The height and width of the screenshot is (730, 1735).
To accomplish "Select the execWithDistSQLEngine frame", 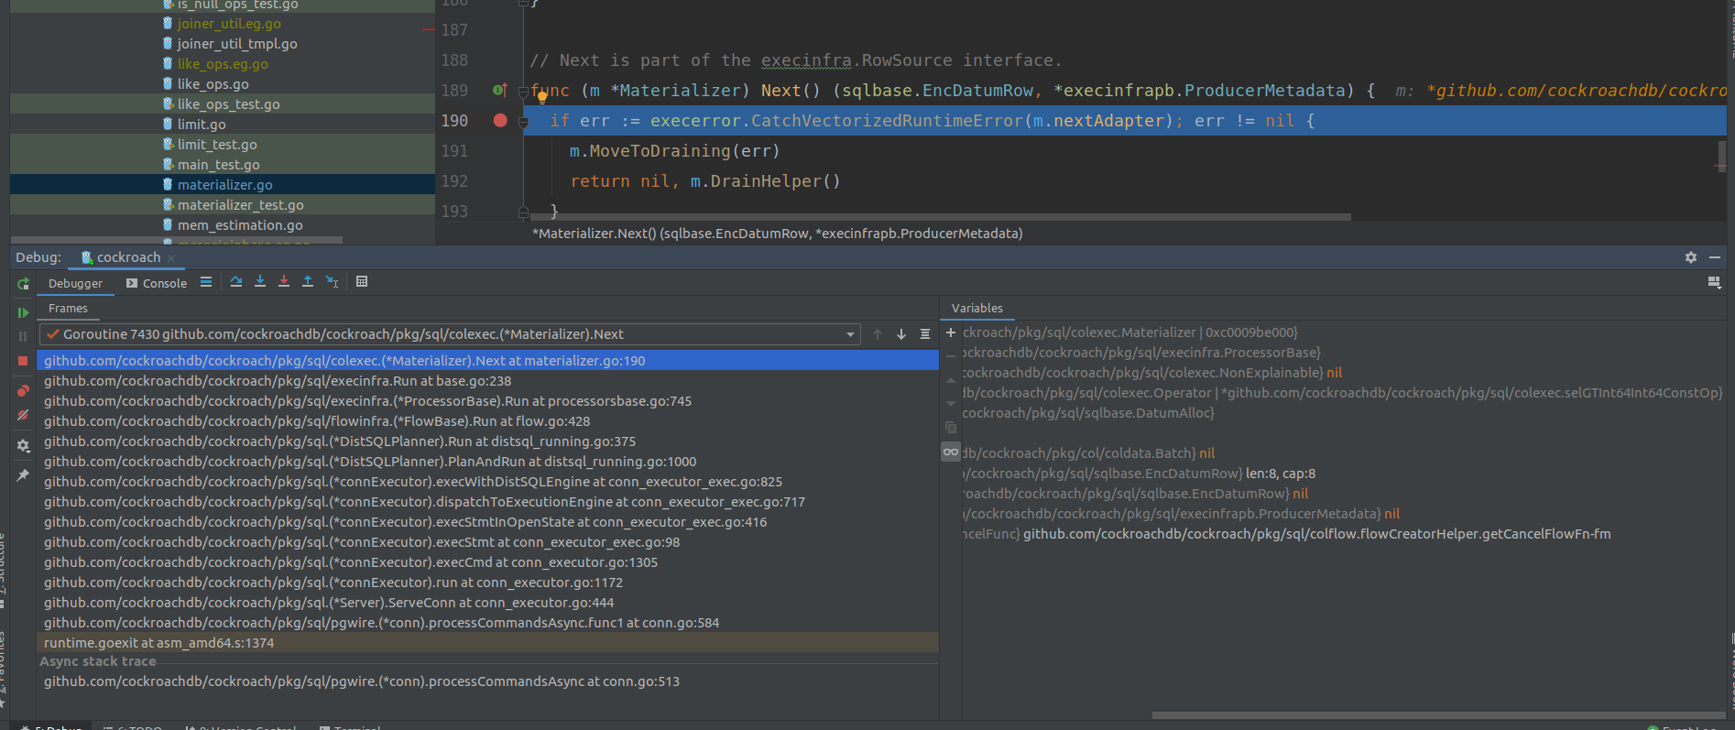I will 487,482.
